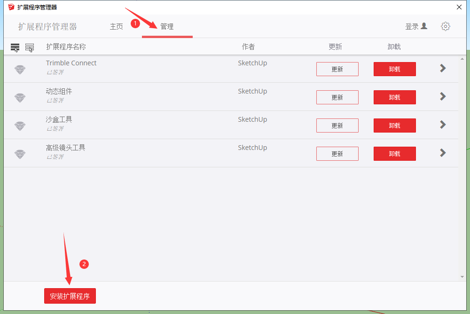Screen dimensions: 470x314
Task: Switch to the 管理 tab
Action: [x=167, y=27]
